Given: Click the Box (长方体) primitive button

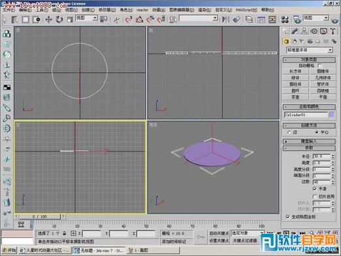Looking at the screenshot, I should coord(295,71).
